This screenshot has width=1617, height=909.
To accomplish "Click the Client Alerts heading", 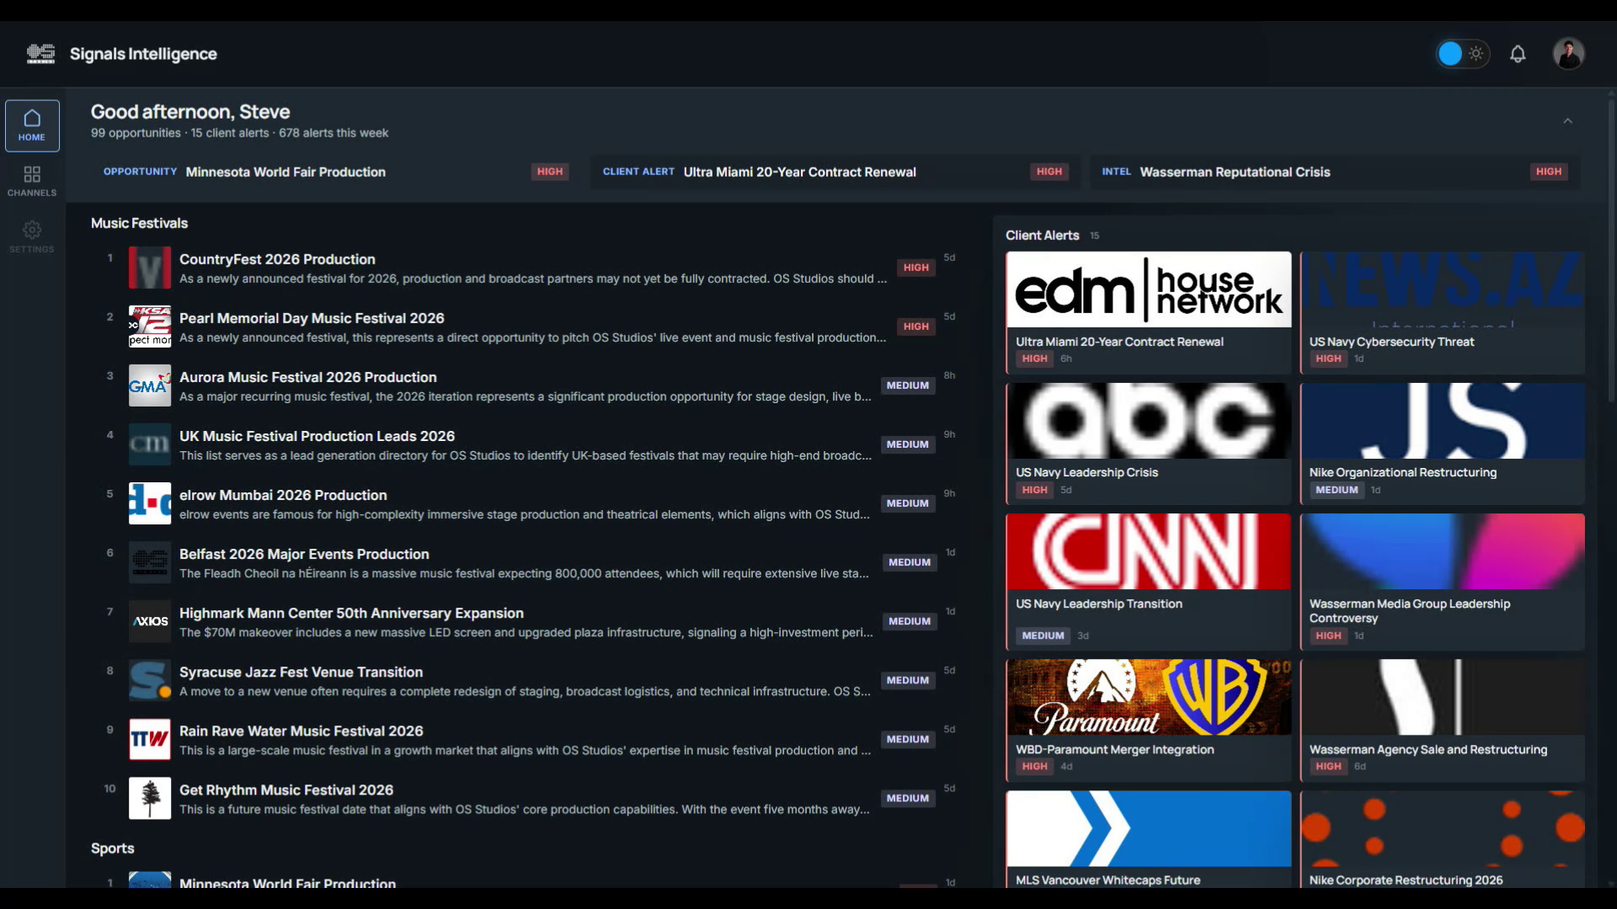I will pyautogui.click(x=1042, y=236).
